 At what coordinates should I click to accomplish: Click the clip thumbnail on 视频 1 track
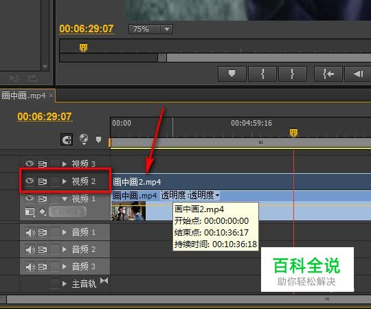(x=128, y=211)
